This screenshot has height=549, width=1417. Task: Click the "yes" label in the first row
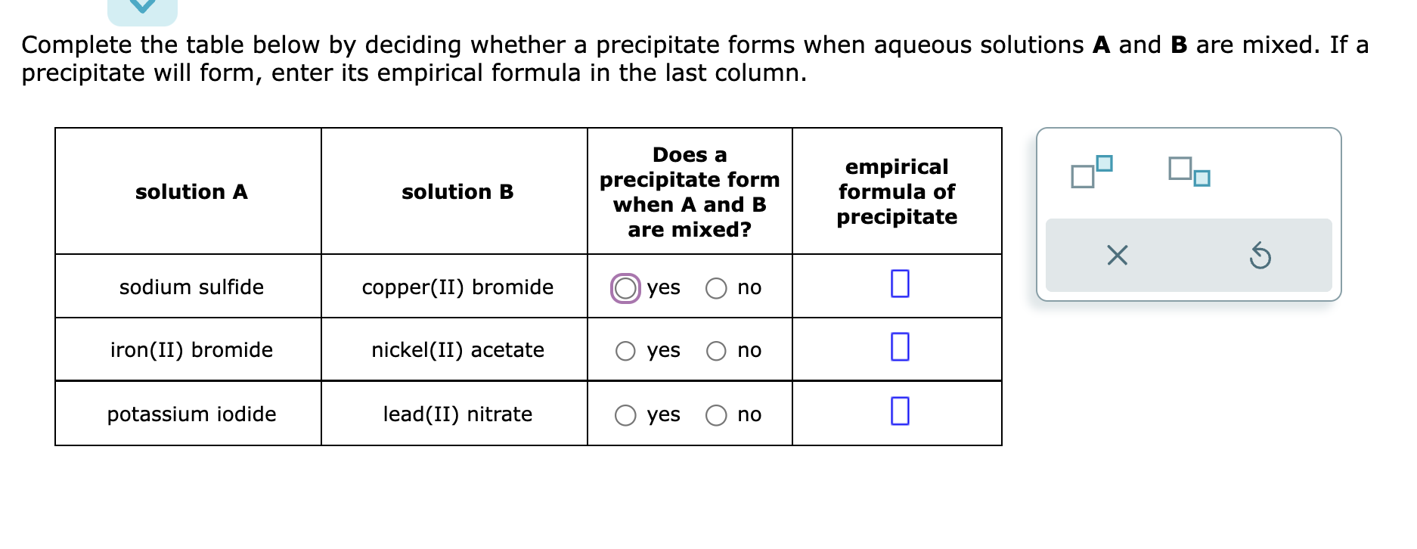662,288
